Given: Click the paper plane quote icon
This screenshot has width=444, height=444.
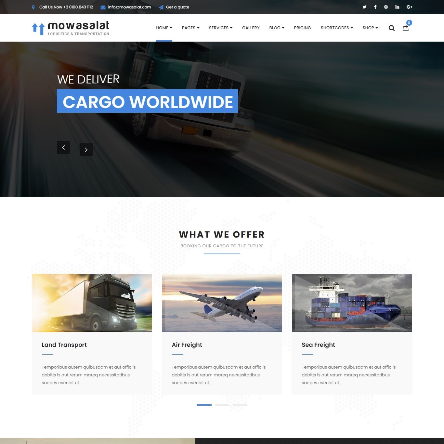Looking at the screenshot, I should pos(161,7).
